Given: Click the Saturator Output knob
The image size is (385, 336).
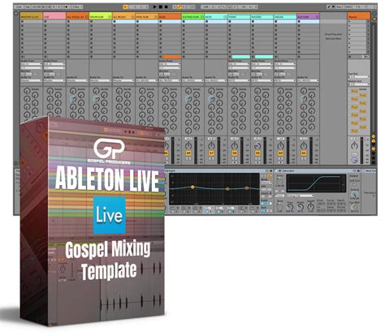Looking at the screenshot, I should click(x=354, y=194).
